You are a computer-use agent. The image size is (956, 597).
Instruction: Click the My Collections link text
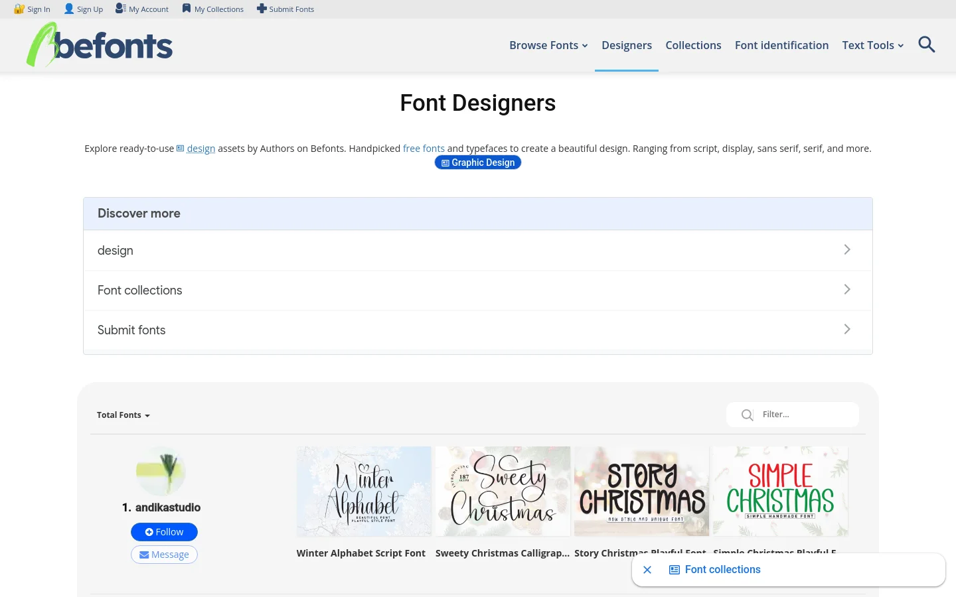coord(219,9)
